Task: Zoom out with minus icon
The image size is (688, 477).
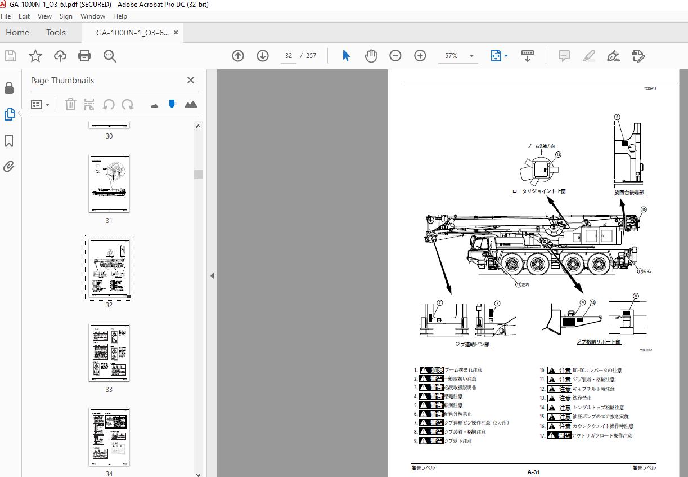Action: coord(395,56)
